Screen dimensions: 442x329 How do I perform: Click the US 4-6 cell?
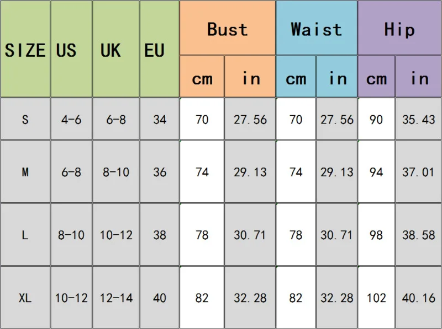pos(71,119)
